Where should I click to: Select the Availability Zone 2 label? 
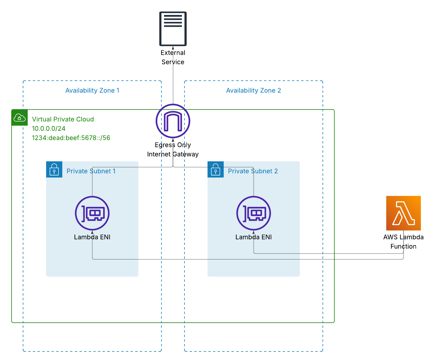coord(253,90)
